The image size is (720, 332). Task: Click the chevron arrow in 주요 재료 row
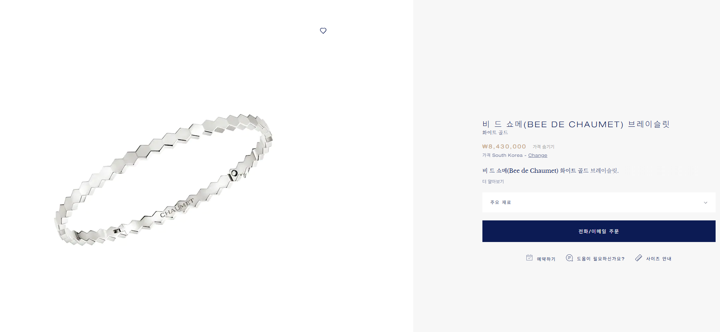pos(706,203)
